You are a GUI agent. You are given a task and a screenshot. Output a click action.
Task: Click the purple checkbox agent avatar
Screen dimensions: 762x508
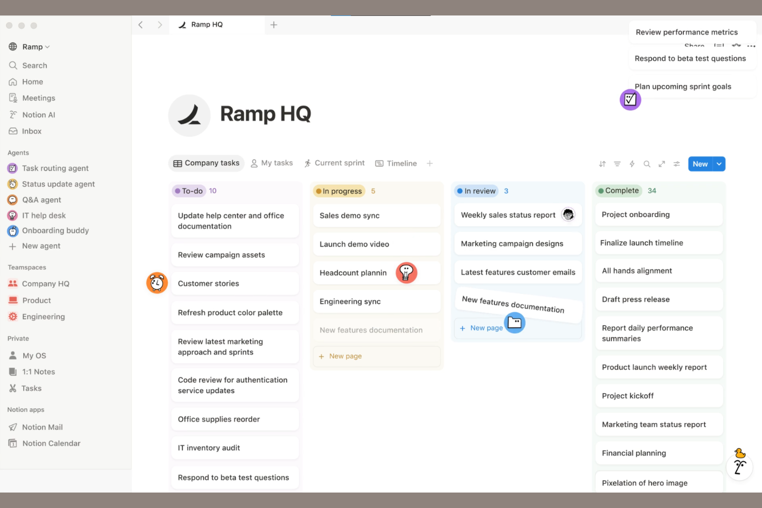click(630, 100)
